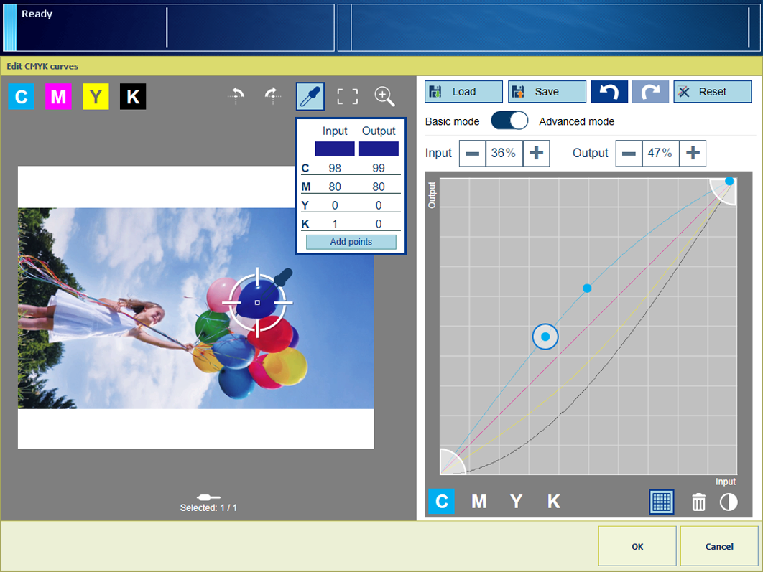Select the K curve channel tab
763x572 pixels.
coord(553,502)
